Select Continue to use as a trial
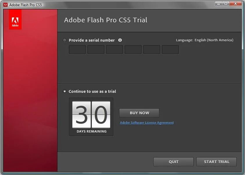This screenshot has height=175, width=245. click(x=65, y=91)
